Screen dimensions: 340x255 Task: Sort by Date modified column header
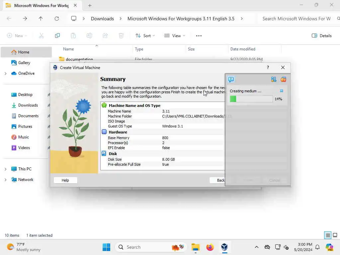[x=243, y=49]
